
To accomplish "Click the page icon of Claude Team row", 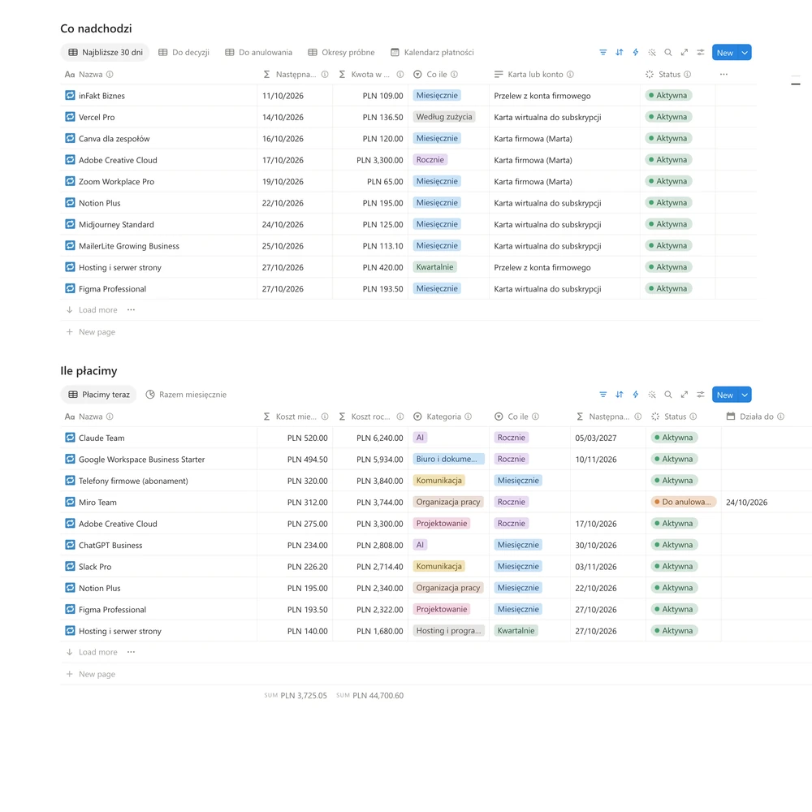I will 70,438.
